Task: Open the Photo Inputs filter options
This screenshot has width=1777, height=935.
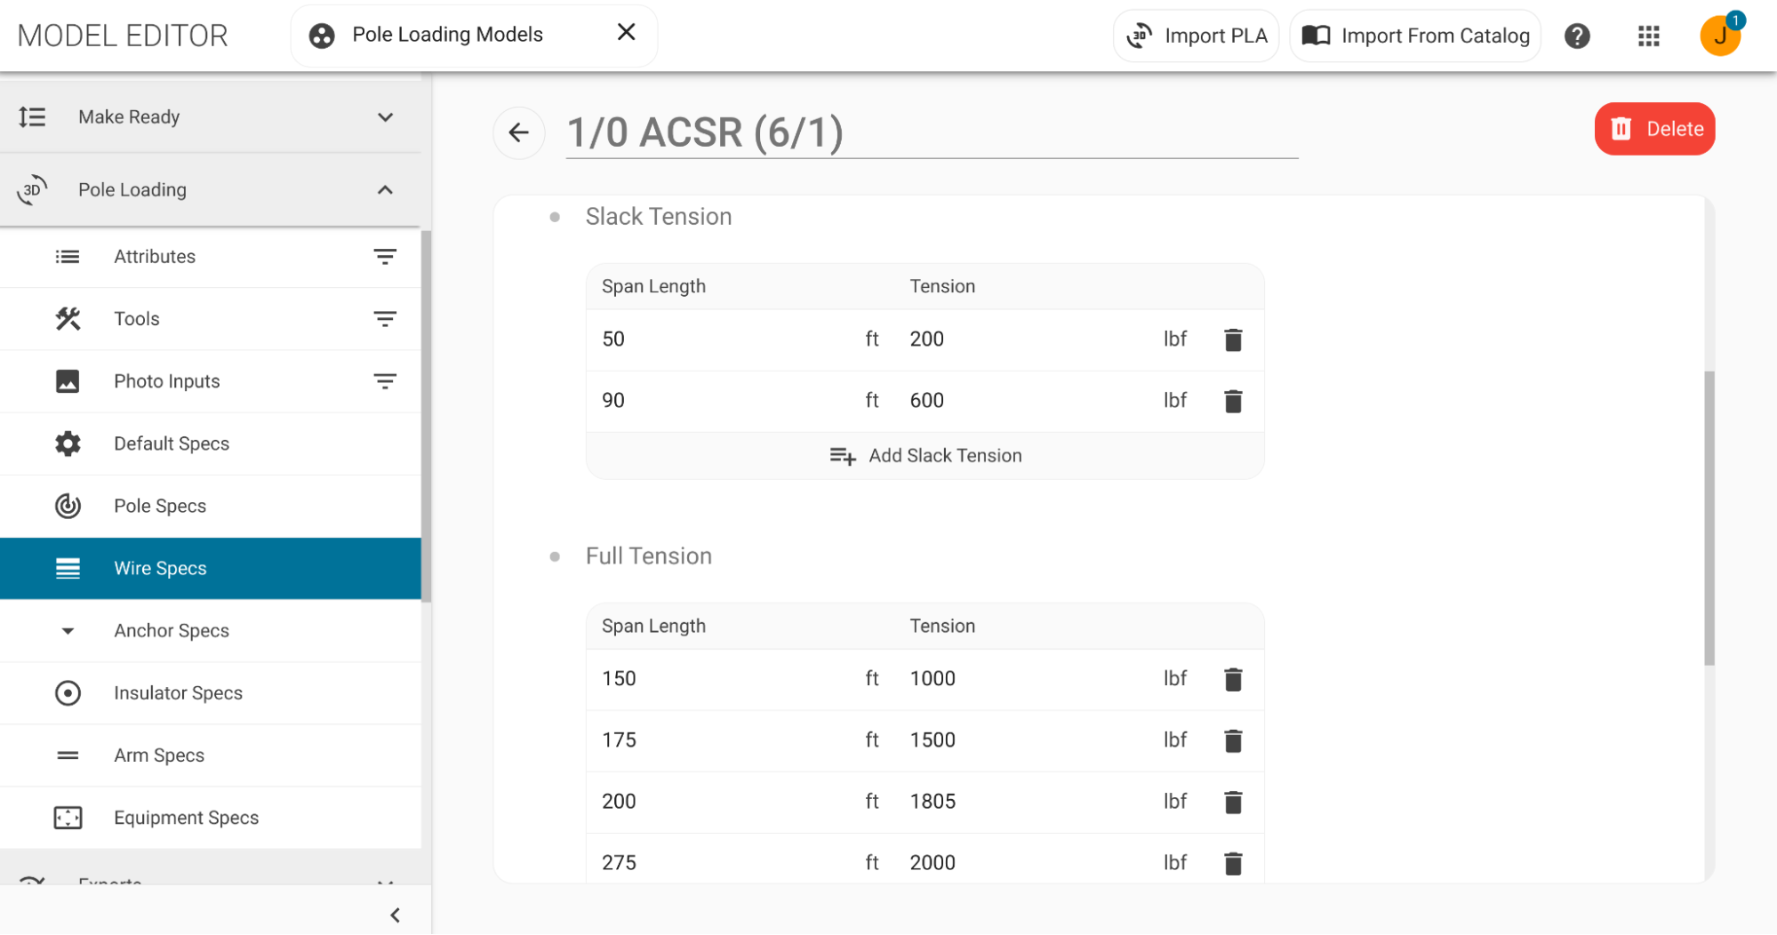Action: tap(384, 381)
